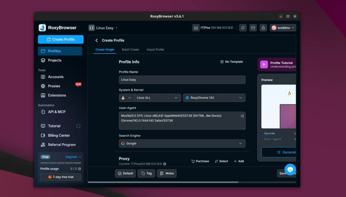Open the operating system selector dropdown
Screen dimensions: 346x197
[127, 98]
